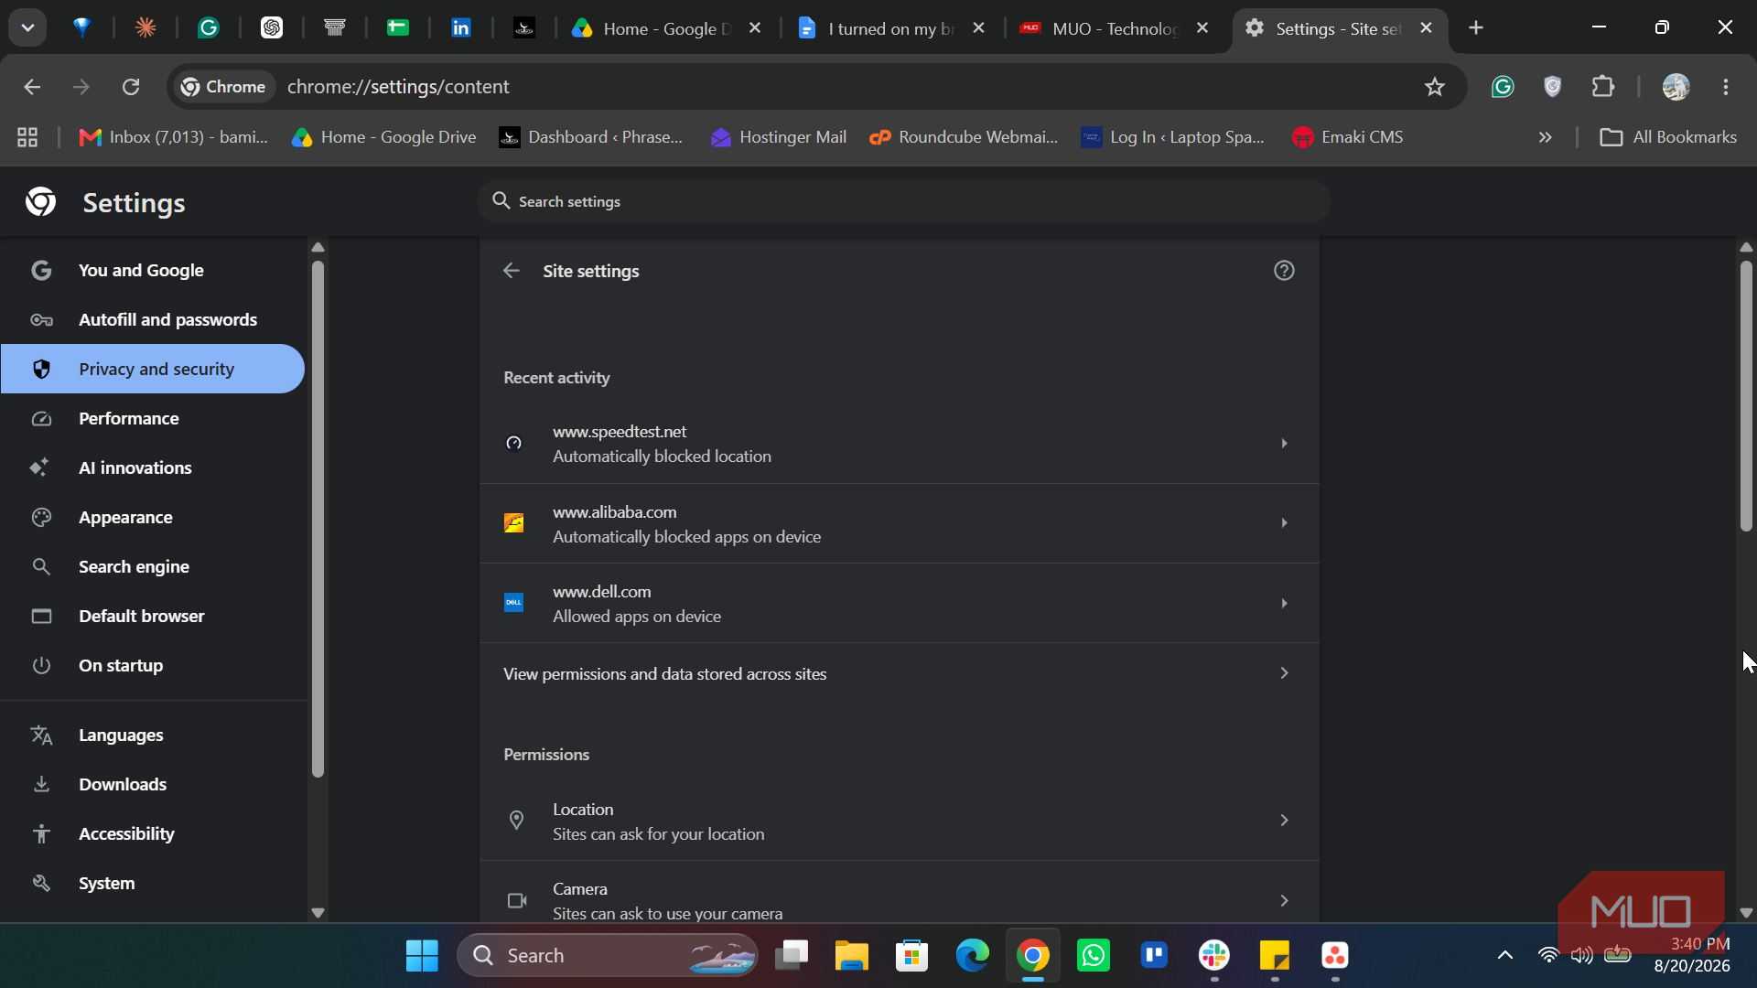Open Appearance settings
The image size is (1757, 988).
[x=152, y=518]
